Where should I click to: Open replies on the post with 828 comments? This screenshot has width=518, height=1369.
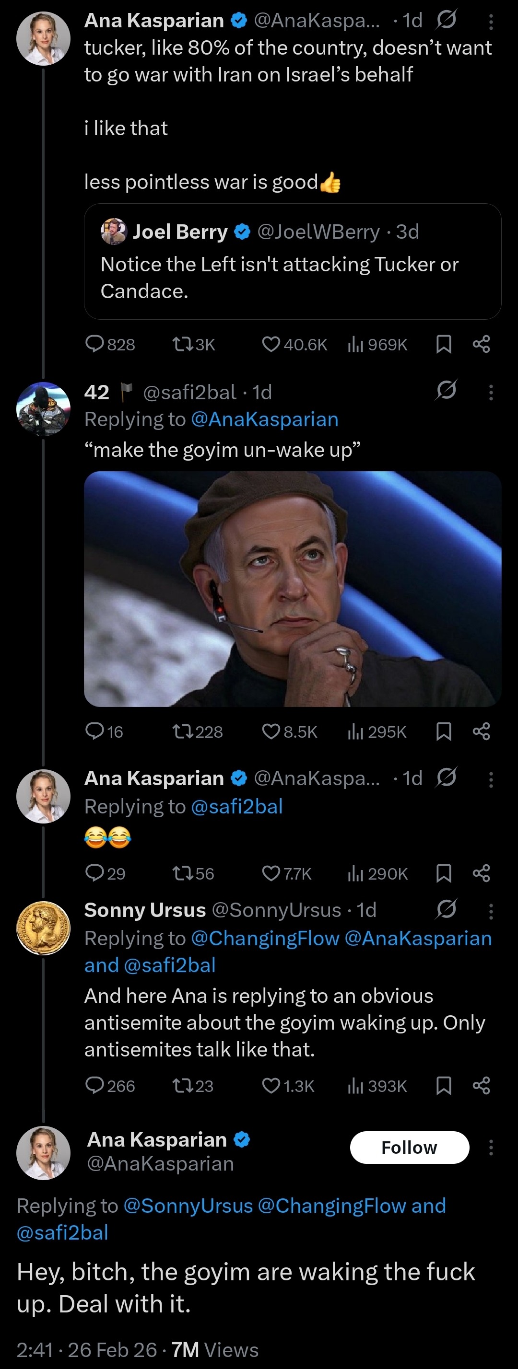click(x=94, y=344)
